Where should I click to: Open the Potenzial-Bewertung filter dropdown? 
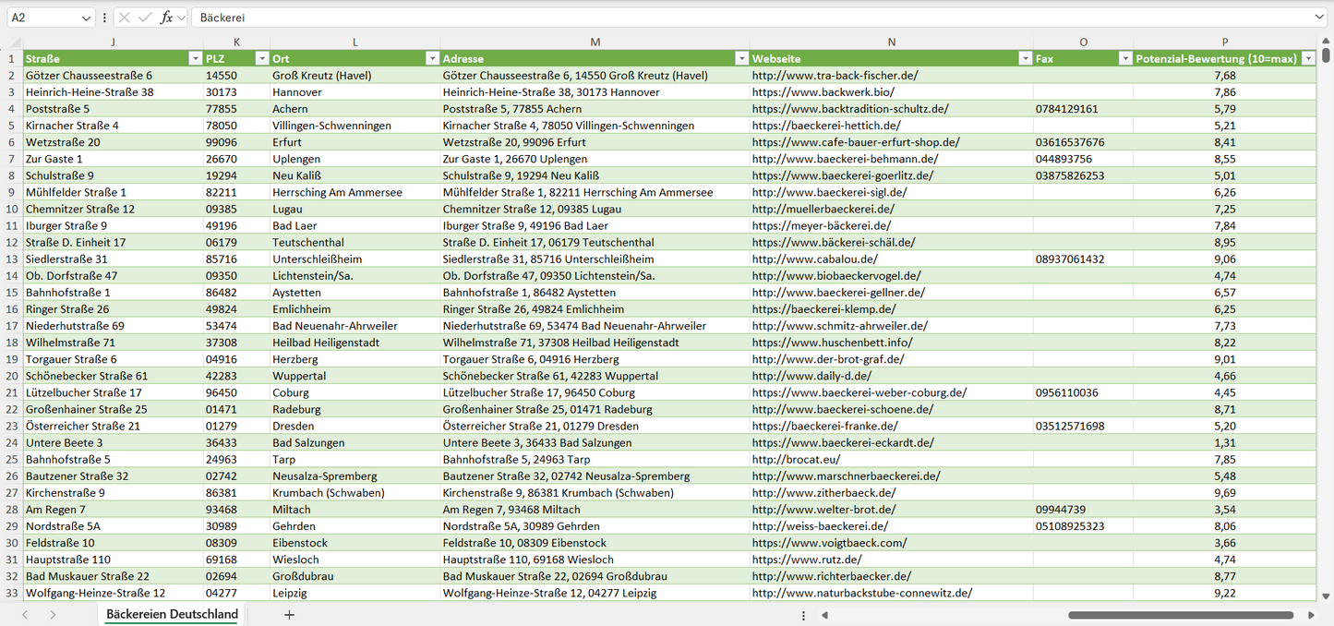click(x=1308, y=59)
